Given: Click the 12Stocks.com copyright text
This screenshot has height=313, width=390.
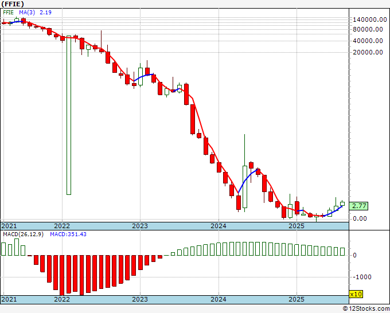Looking at the screenshot, I should tap(366, 309).
